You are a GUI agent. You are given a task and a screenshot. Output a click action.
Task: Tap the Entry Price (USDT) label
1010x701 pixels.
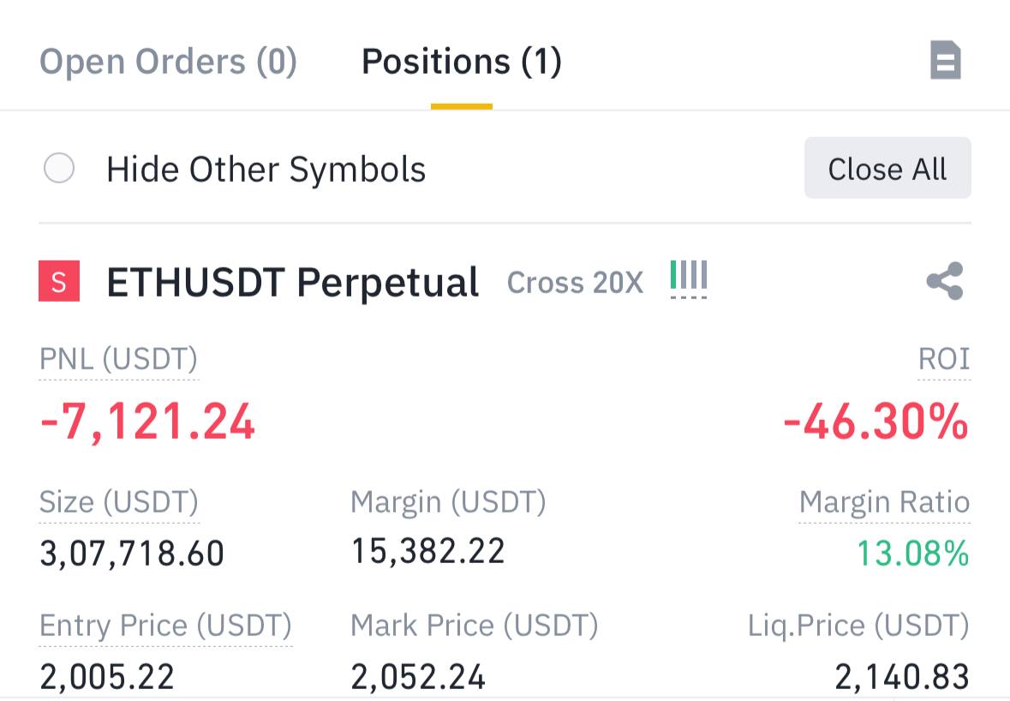(165, 626)
